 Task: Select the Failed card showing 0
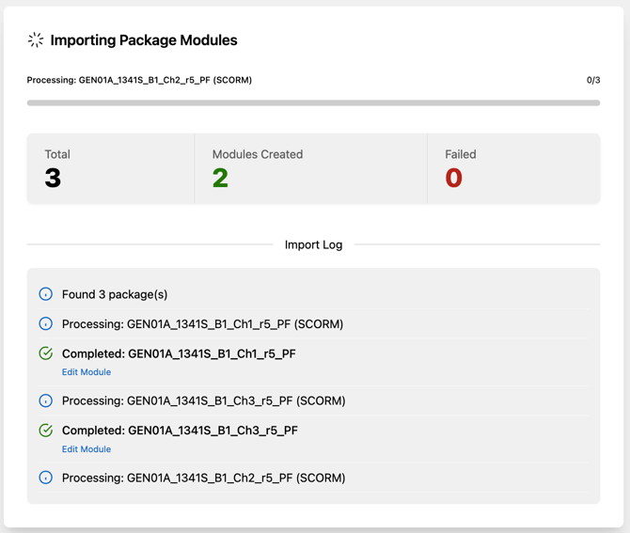(x=514, y=168)
